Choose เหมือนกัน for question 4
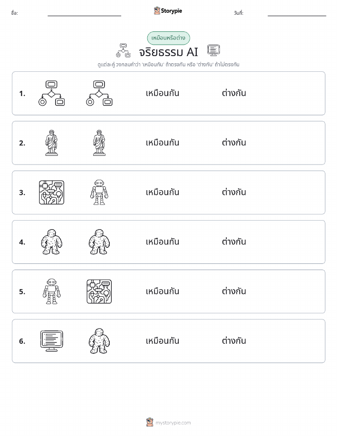The height and width of the screenshot is (436, 337). [x=163, y=242]
